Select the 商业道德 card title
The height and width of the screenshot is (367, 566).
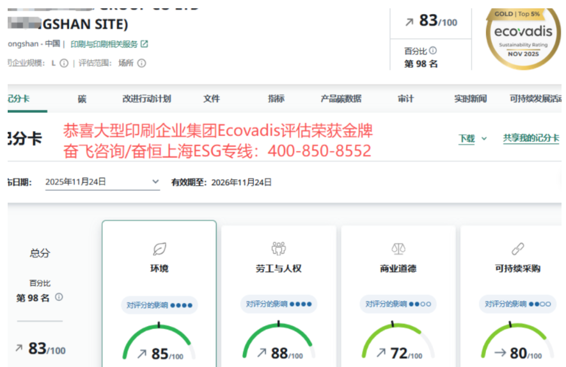tap(398, 268)
